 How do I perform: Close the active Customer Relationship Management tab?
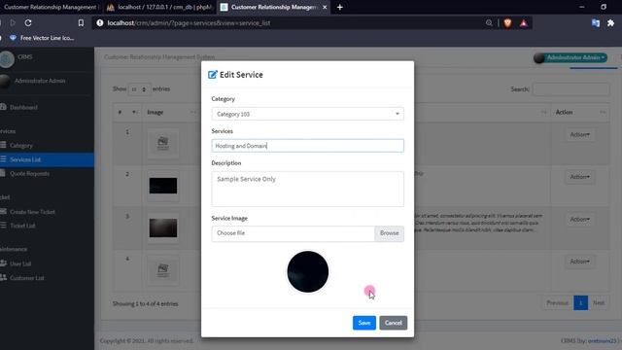pos(325,7)
